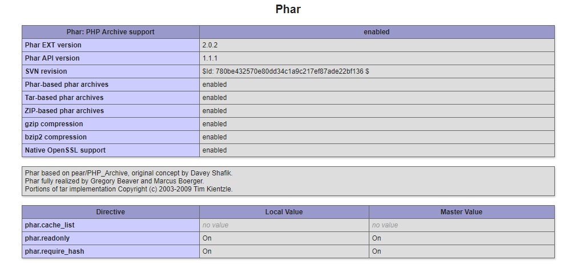The height and width of the screenshot is (264, 572).
Task: Click the phar.require_hash directive name
Action: (55, 251)
